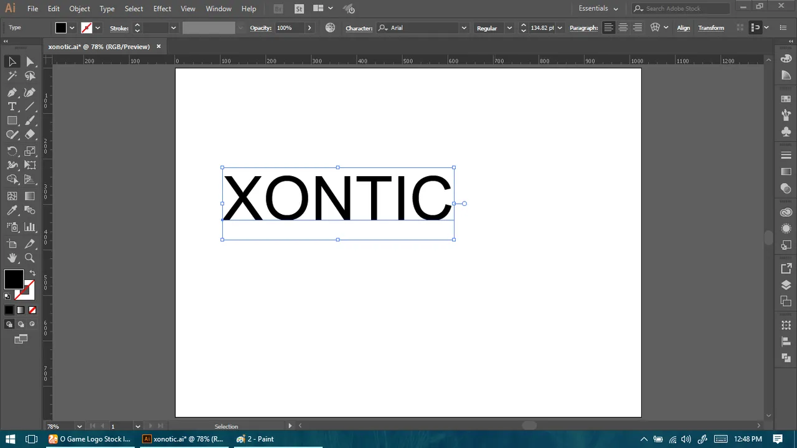Enable Draw Normal mode
Image resolution: width=797 pixels, height=448 pixels.
click(9, 324)
